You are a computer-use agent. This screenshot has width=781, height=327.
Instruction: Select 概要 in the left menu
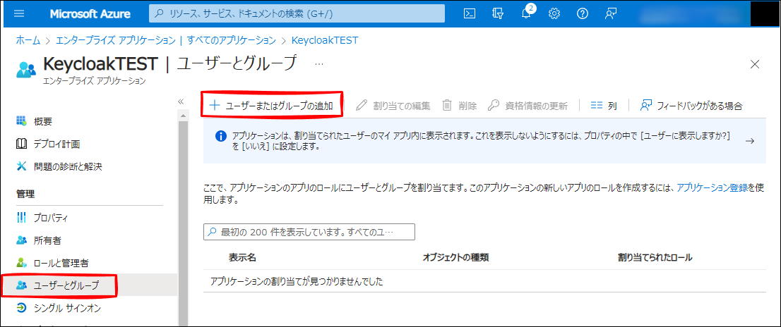(43, 121)
